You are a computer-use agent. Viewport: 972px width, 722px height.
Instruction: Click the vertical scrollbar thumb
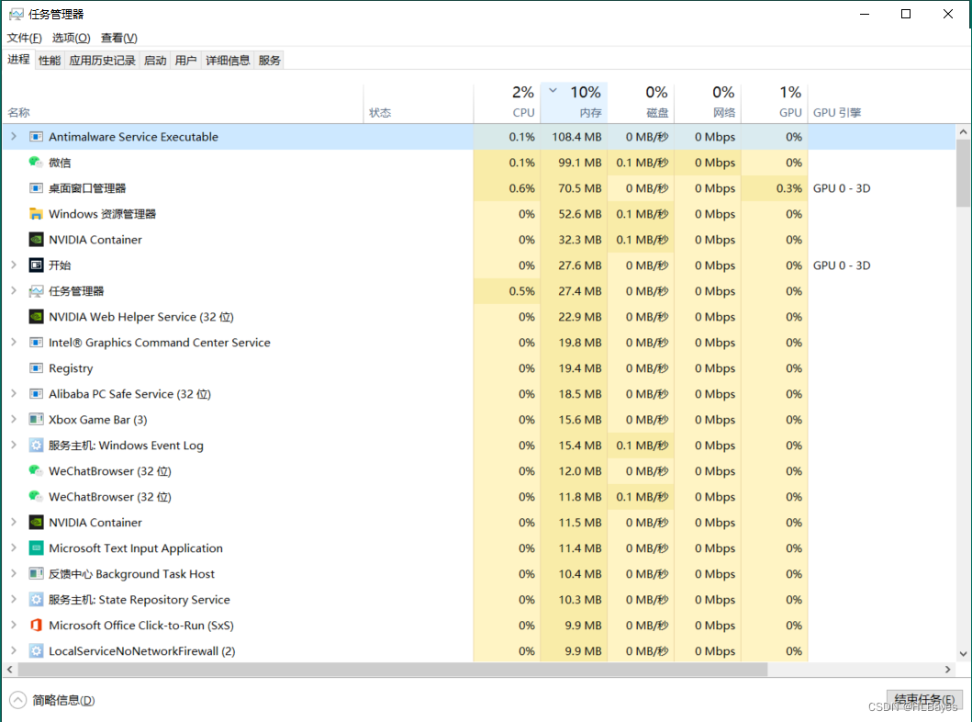[963, 173]
